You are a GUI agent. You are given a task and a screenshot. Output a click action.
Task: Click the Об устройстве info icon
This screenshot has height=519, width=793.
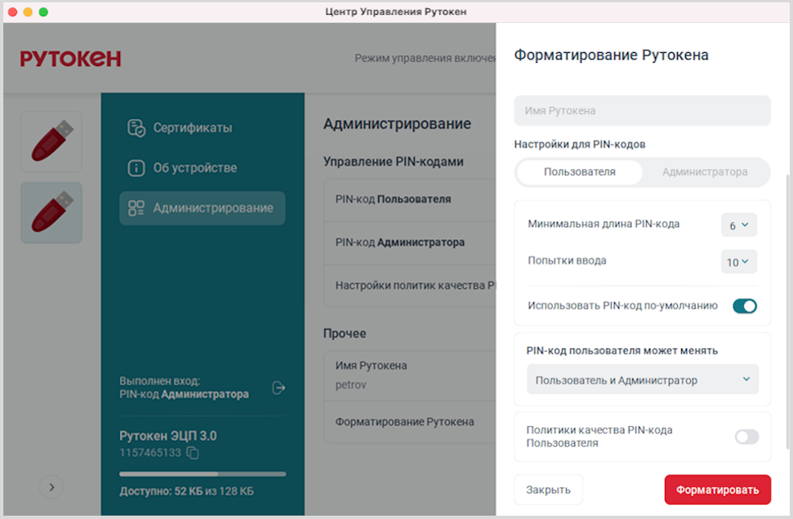point(136,168)
